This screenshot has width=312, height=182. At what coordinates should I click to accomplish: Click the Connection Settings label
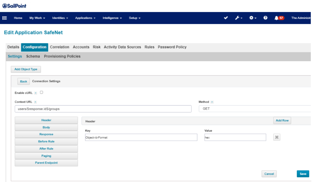click(x=46, y=81)
